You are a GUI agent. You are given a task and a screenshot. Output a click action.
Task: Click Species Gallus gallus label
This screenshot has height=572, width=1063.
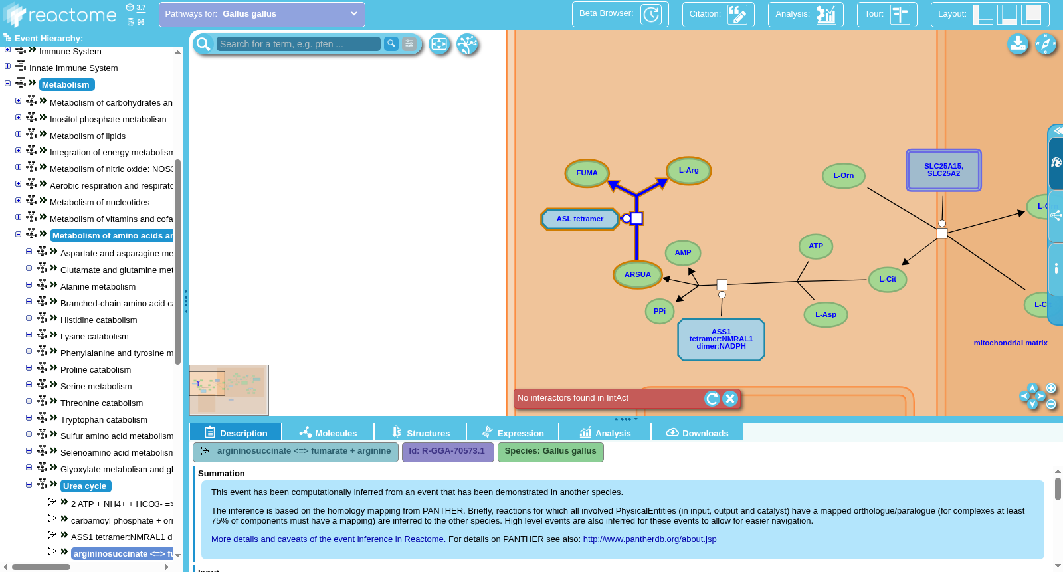(550, 452)
